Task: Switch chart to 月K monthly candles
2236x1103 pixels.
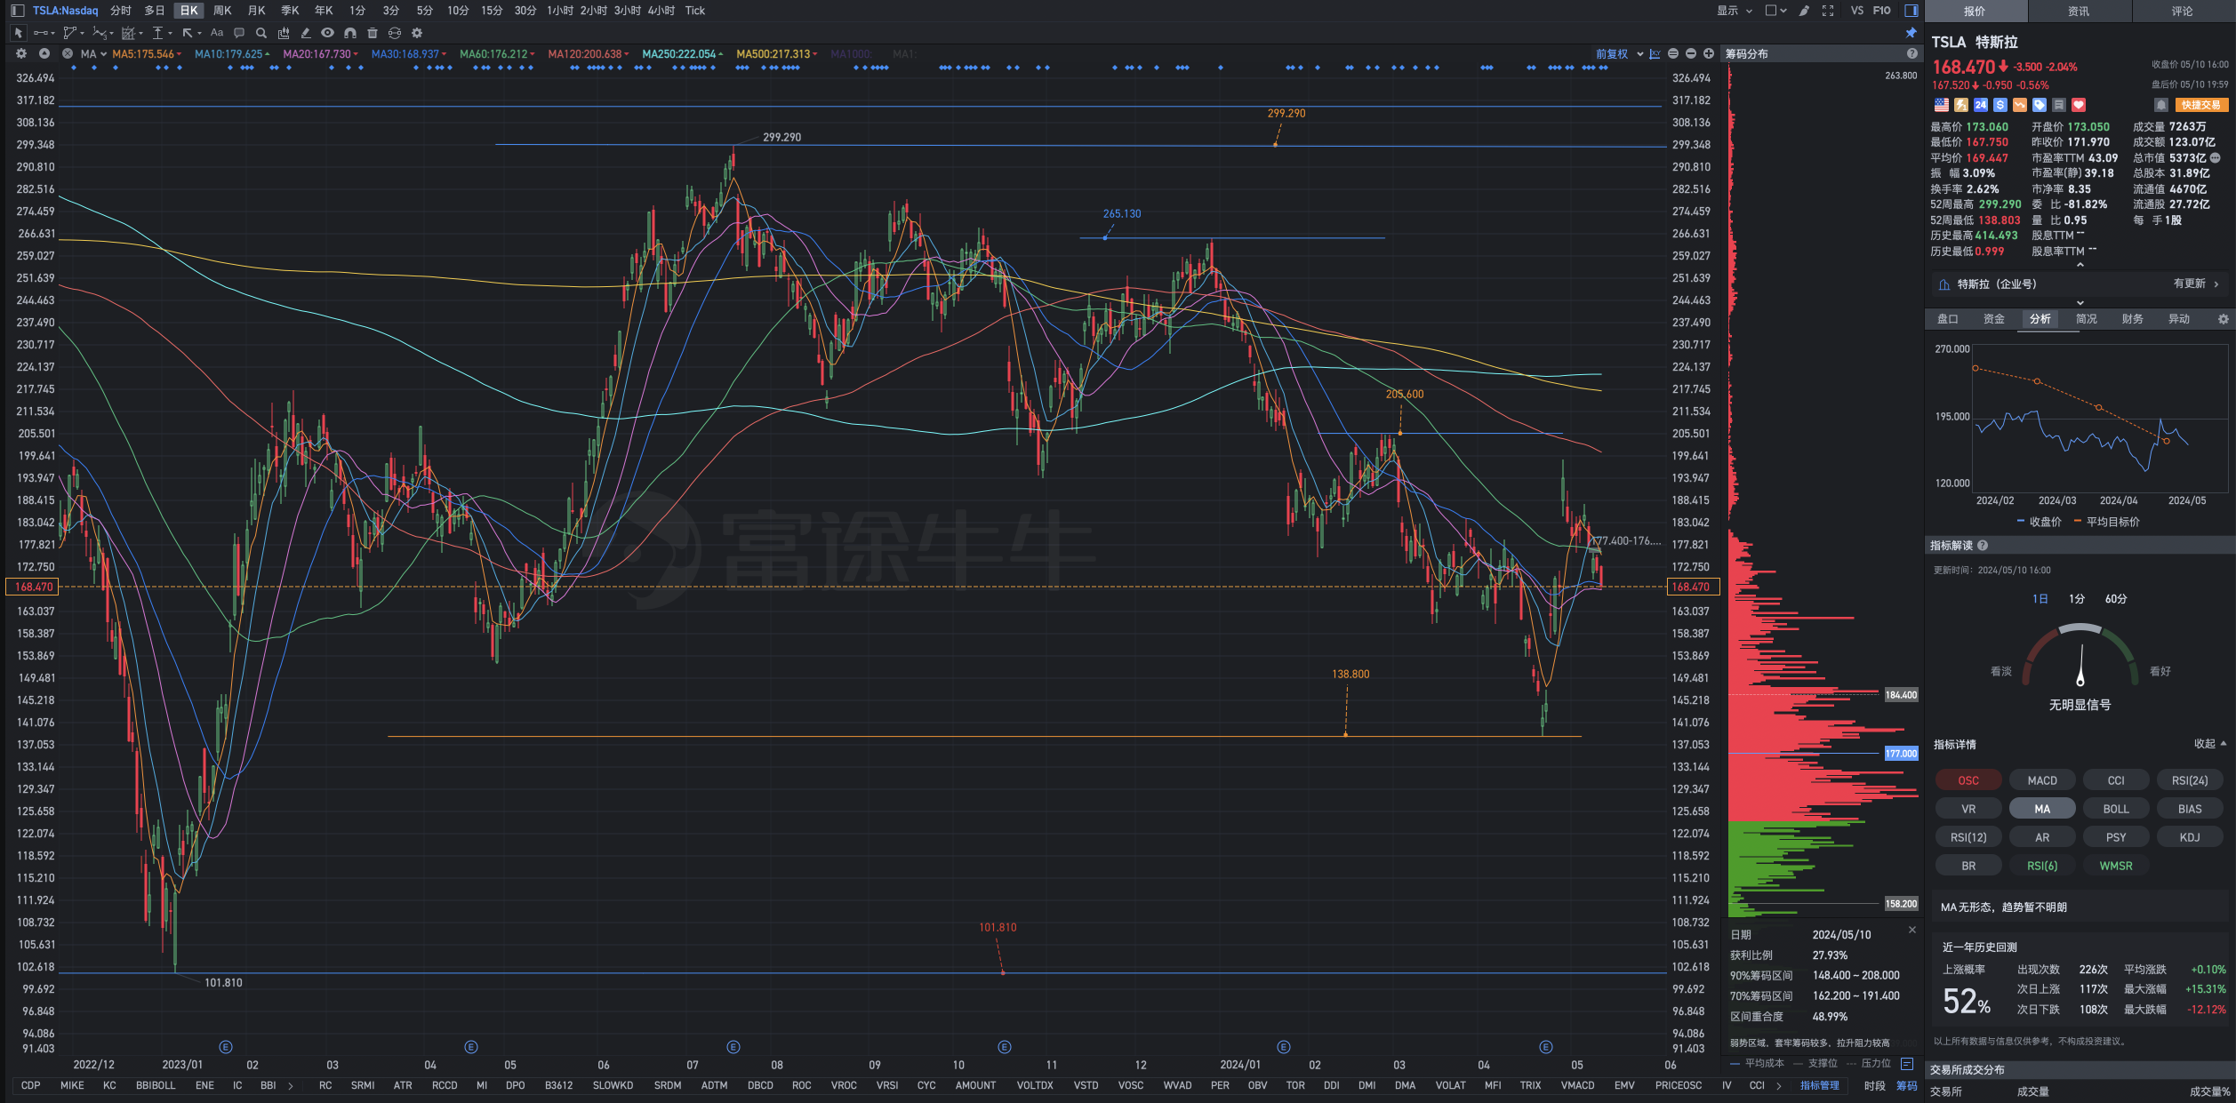Action: tap(256, 11)
